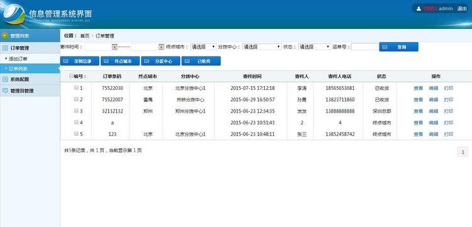This screenshot has height=227, width=472.
Task: Click the application globe logo
Action: click(x=14, y=14)
